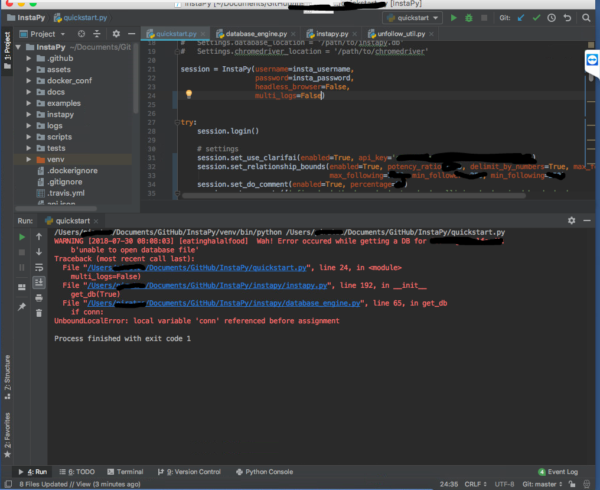
Task: Follow the instapy.py traceback link
Action: coord(207,285)
